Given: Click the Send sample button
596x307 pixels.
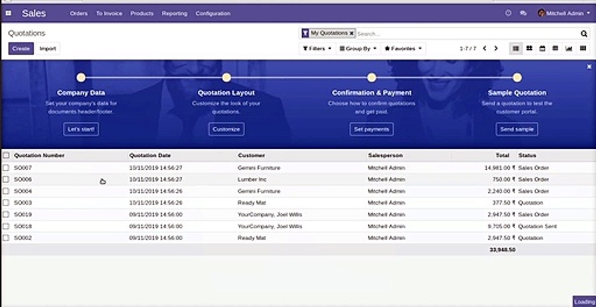Looking at the screenshot, I should (517, 129).
